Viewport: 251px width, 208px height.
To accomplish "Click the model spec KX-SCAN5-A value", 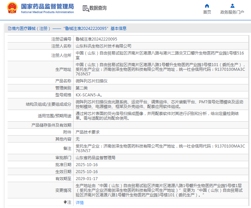I will 89,95.
